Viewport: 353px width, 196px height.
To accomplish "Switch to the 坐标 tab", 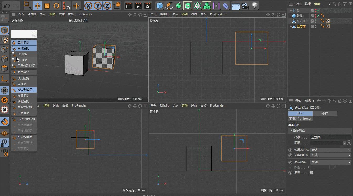I will [x=325, y=114].
